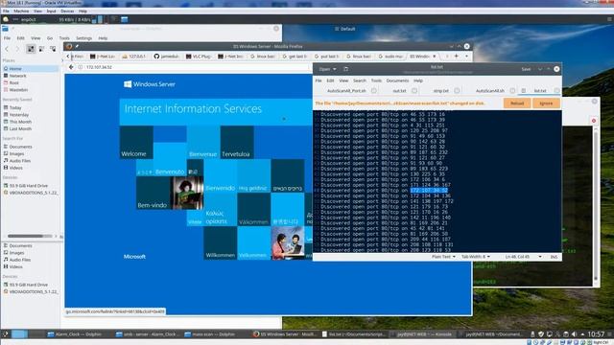Switch Dolphin to icons view mode
The width and height of the screenshot is (614, 345).
(x=31, y=49)
